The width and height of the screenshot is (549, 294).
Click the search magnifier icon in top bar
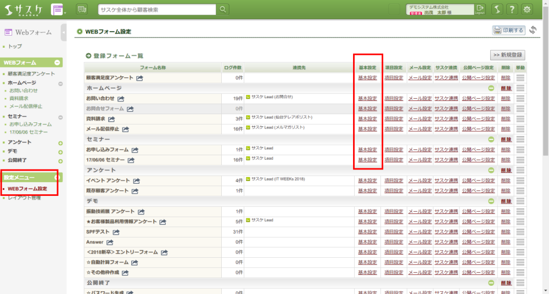click(222, 9)
